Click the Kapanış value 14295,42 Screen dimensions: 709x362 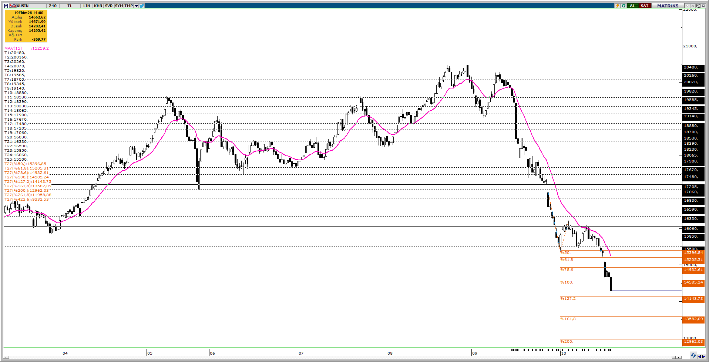click(x=37, y=30)
